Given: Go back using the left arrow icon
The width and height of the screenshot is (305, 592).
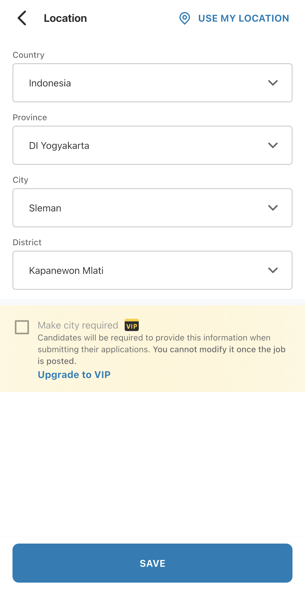Looking at the screenshot, I should [22, 18].
